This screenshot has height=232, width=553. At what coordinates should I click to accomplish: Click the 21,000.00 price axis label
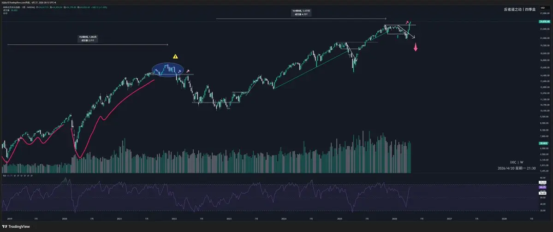(545, 38)
